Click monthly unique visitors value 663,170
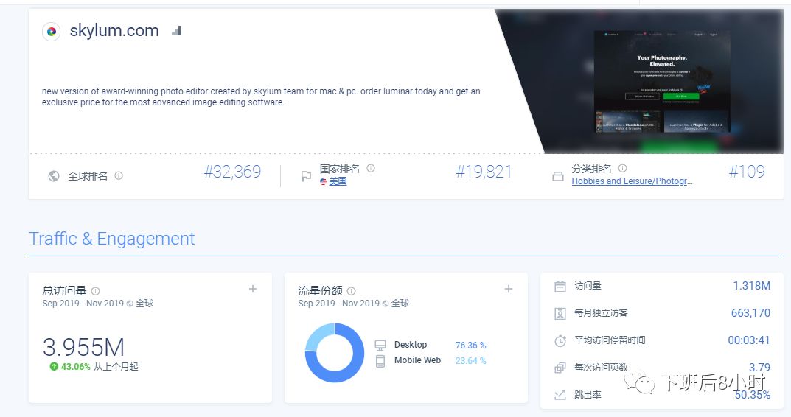Viewport: 791px width, 417px height. 750,313
